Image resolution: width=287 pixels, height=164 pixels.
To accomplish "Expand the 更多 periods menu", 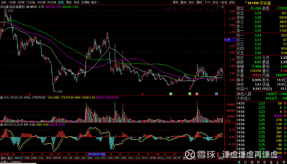I will [95, 3].
